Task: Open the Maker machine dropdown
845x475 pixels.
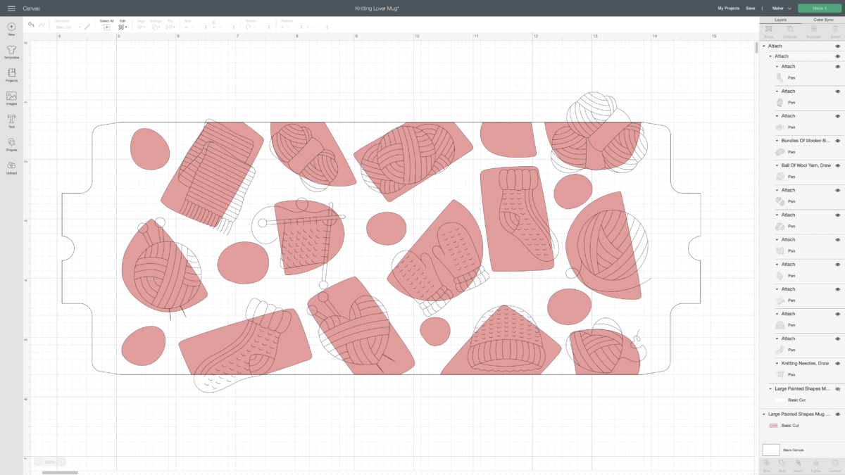Action: (x=782, y=8)
